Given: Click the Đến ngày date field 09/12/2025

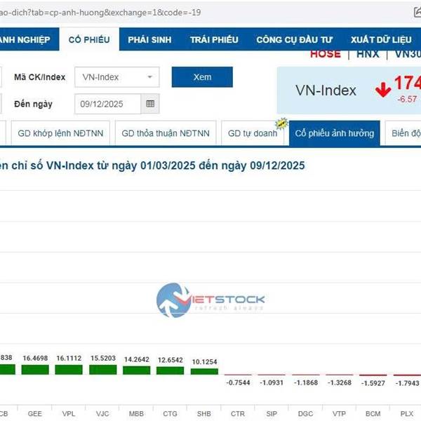Looking at the screenshot, I should pos(107,104).
